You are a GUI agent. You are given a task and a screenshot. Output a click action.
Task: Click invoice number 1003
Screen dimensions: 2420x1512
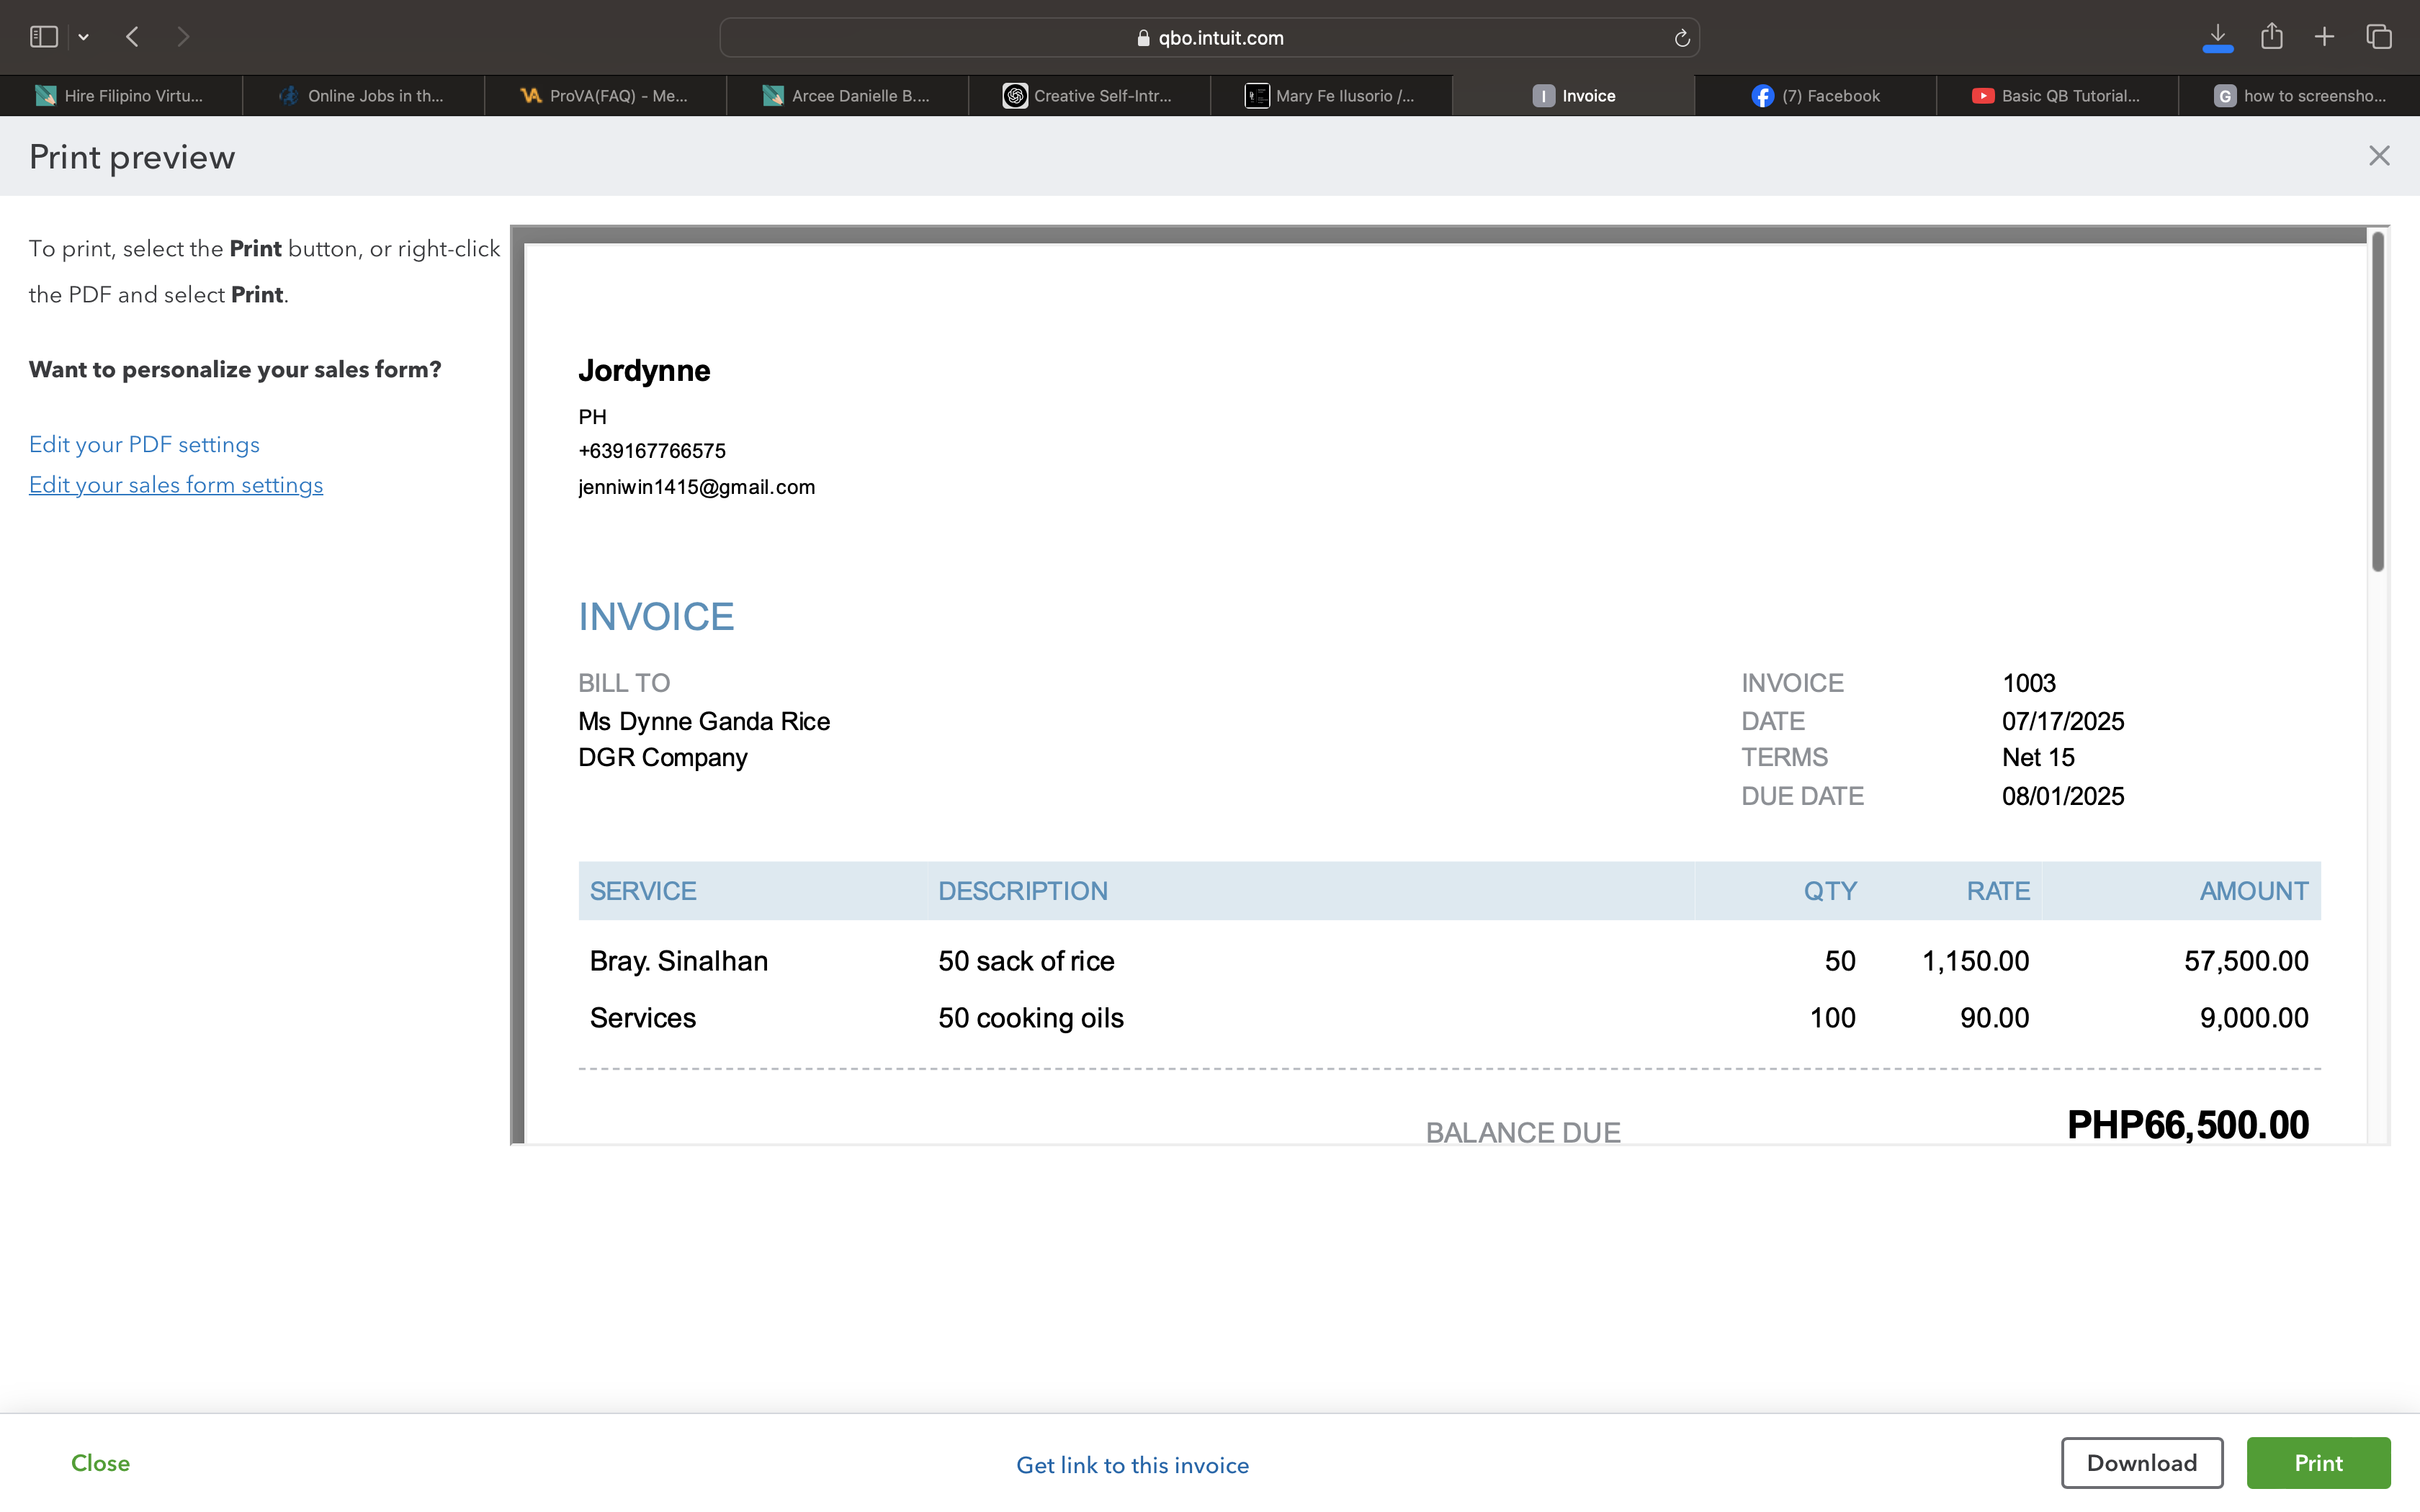(x=2029, y=683)
